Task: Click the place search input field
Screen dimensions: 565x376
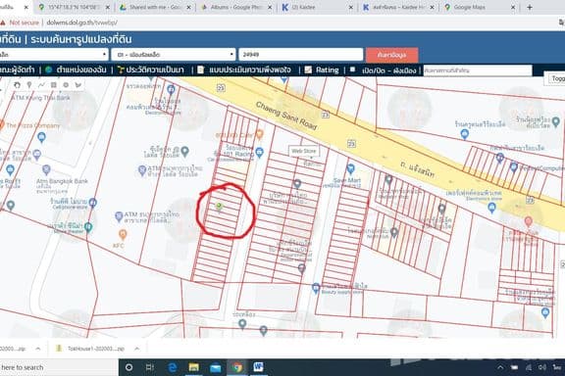Action: coord(478,70)
